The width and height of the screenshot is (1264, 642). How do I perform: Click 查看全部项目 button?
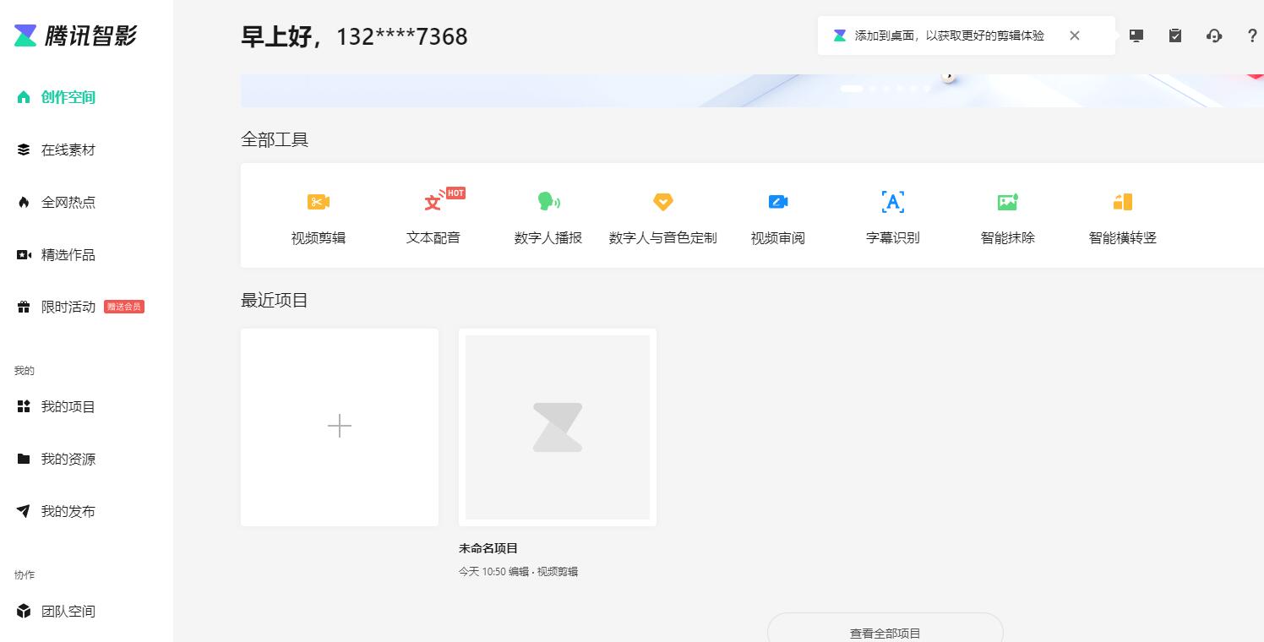click(x=885, y=632)
